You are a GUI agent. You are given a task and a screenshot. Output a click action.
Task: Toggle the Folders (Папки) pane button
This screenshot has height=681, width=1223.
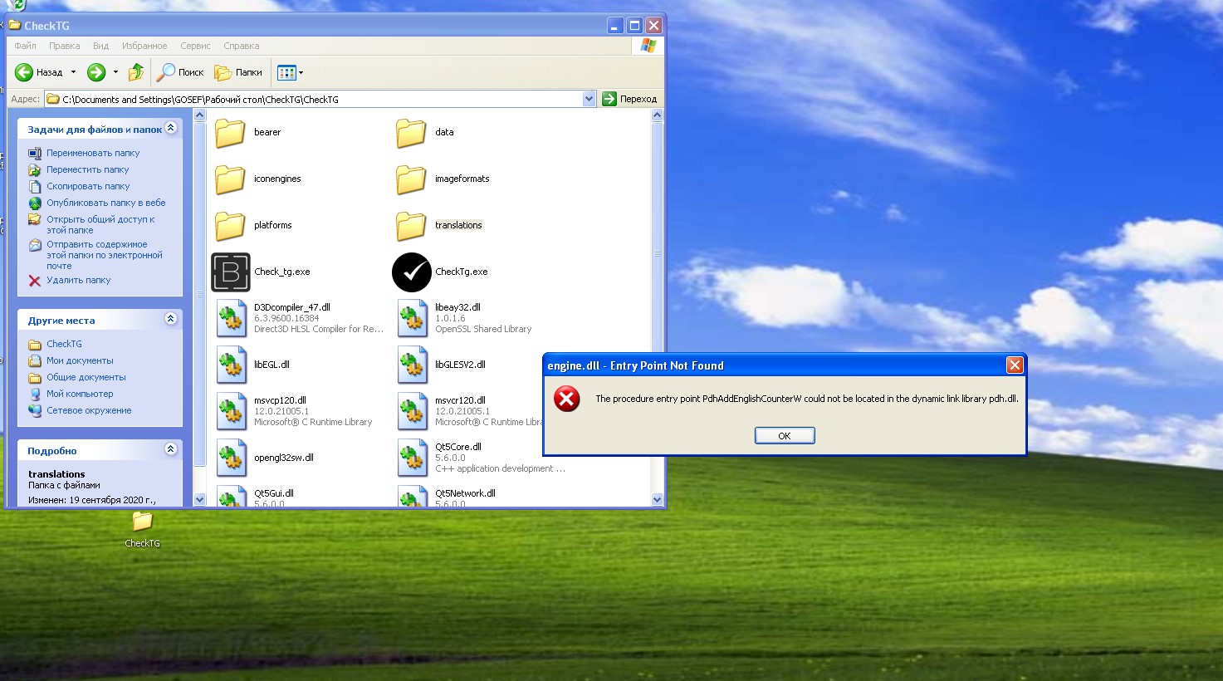238,72
